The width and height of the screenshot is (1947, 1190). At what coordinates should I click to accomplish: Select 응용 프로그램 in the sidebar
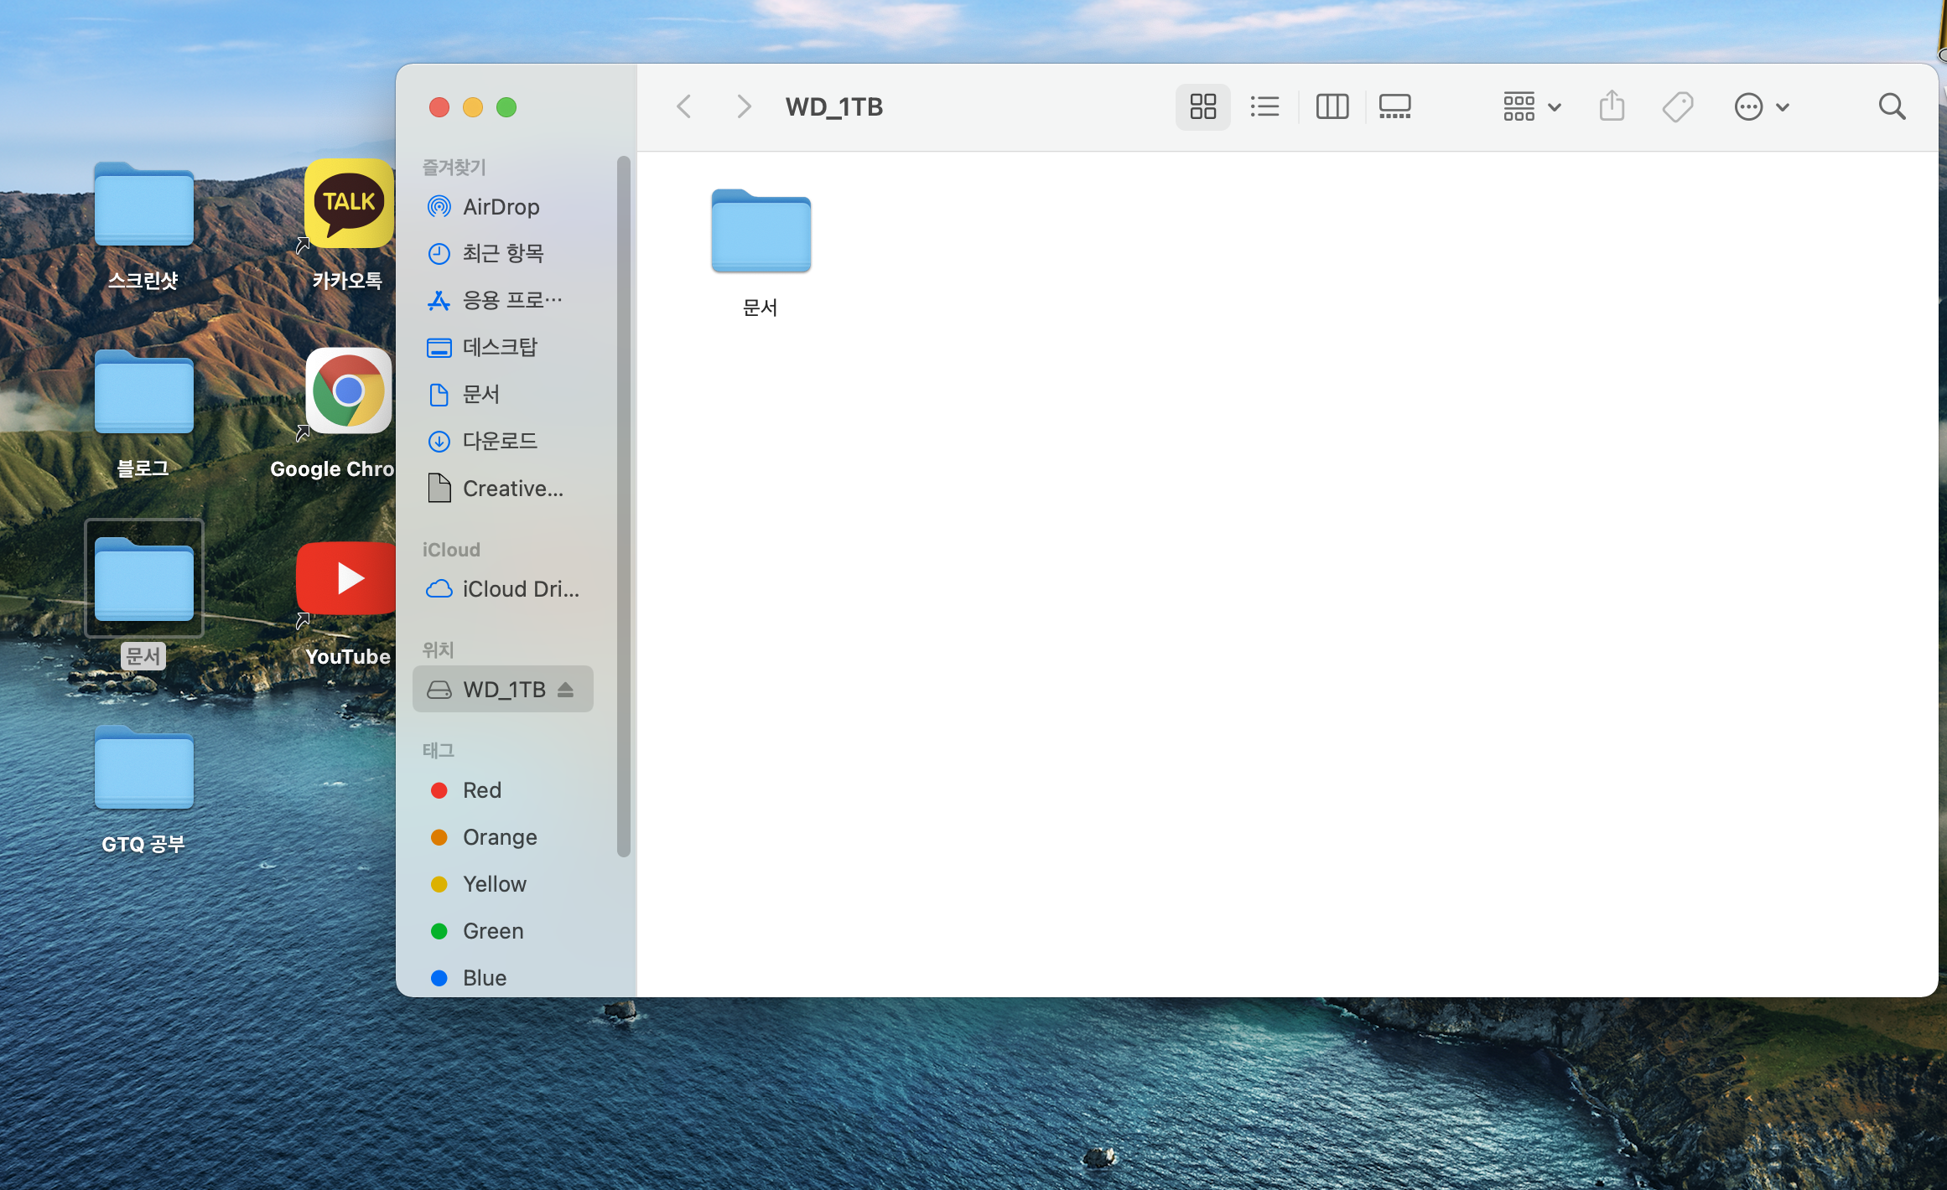point(511,300)
